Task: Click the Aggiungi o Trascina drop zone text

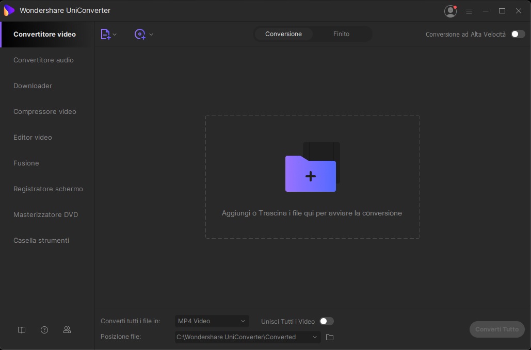Action: pyautogui.click(x=312, y=213)
